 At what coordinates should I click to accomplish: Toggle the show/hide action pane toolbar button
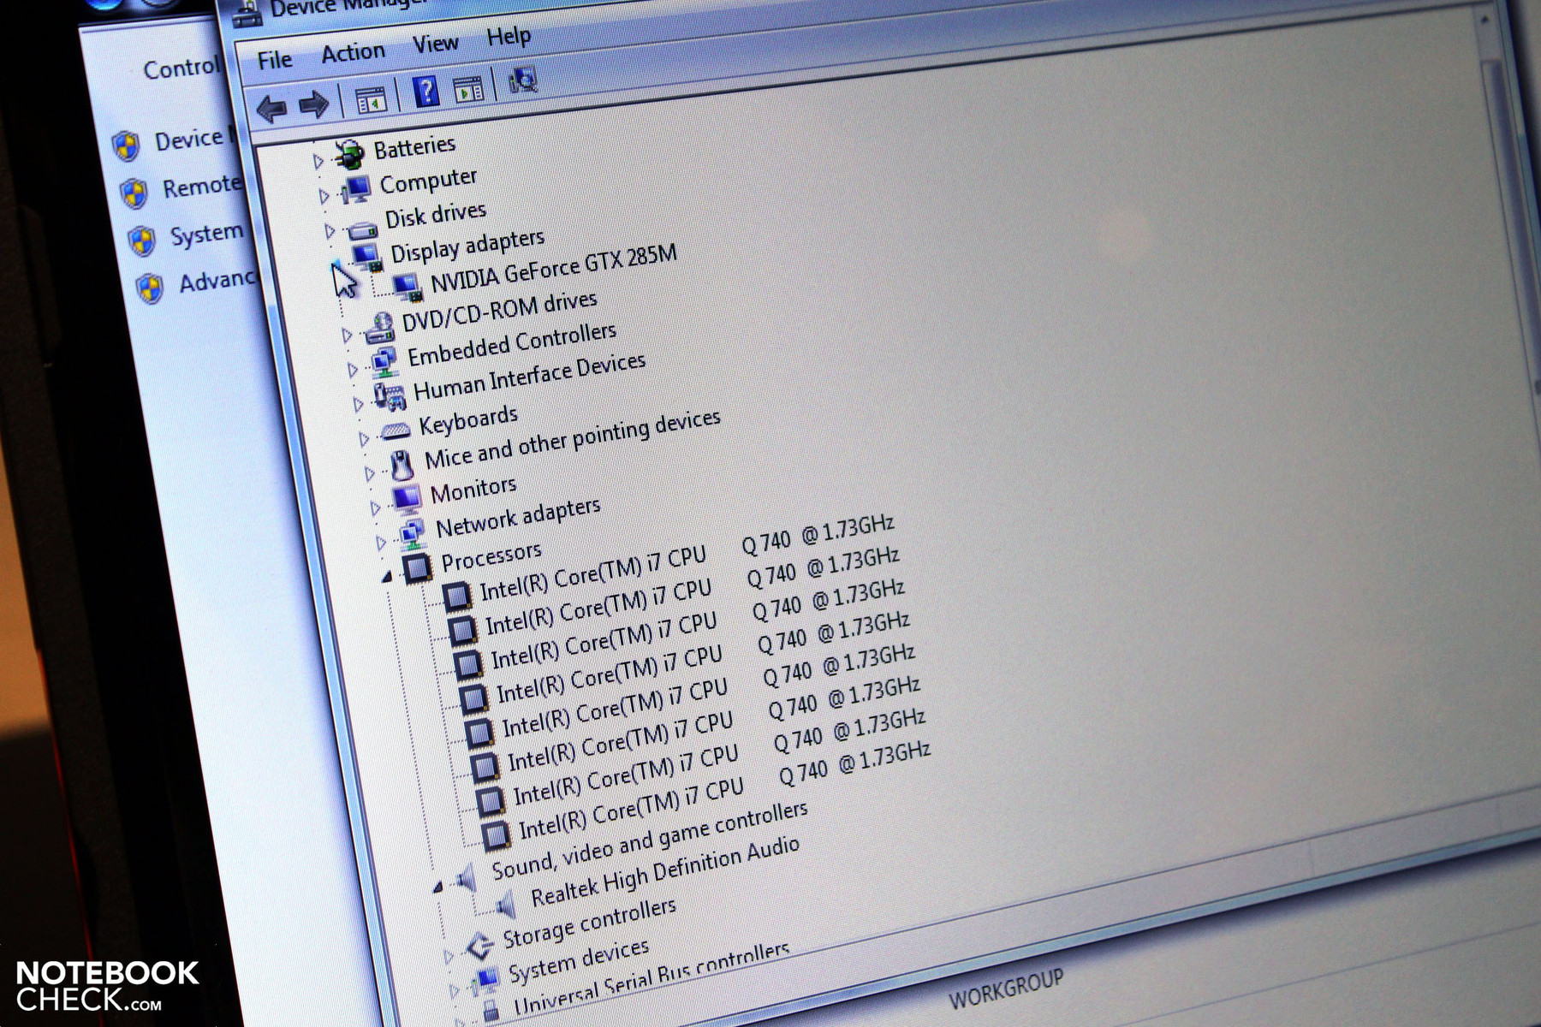pyautogui.click(x=468, y=88)
